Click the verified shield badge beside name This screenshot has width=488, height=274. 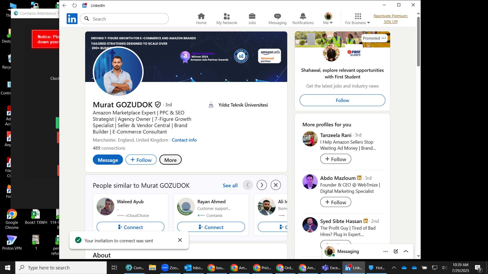pyautogui.click(x=158, y=105)
